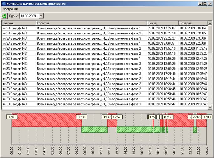Click the application icon in title bar

tap(4, 3)
